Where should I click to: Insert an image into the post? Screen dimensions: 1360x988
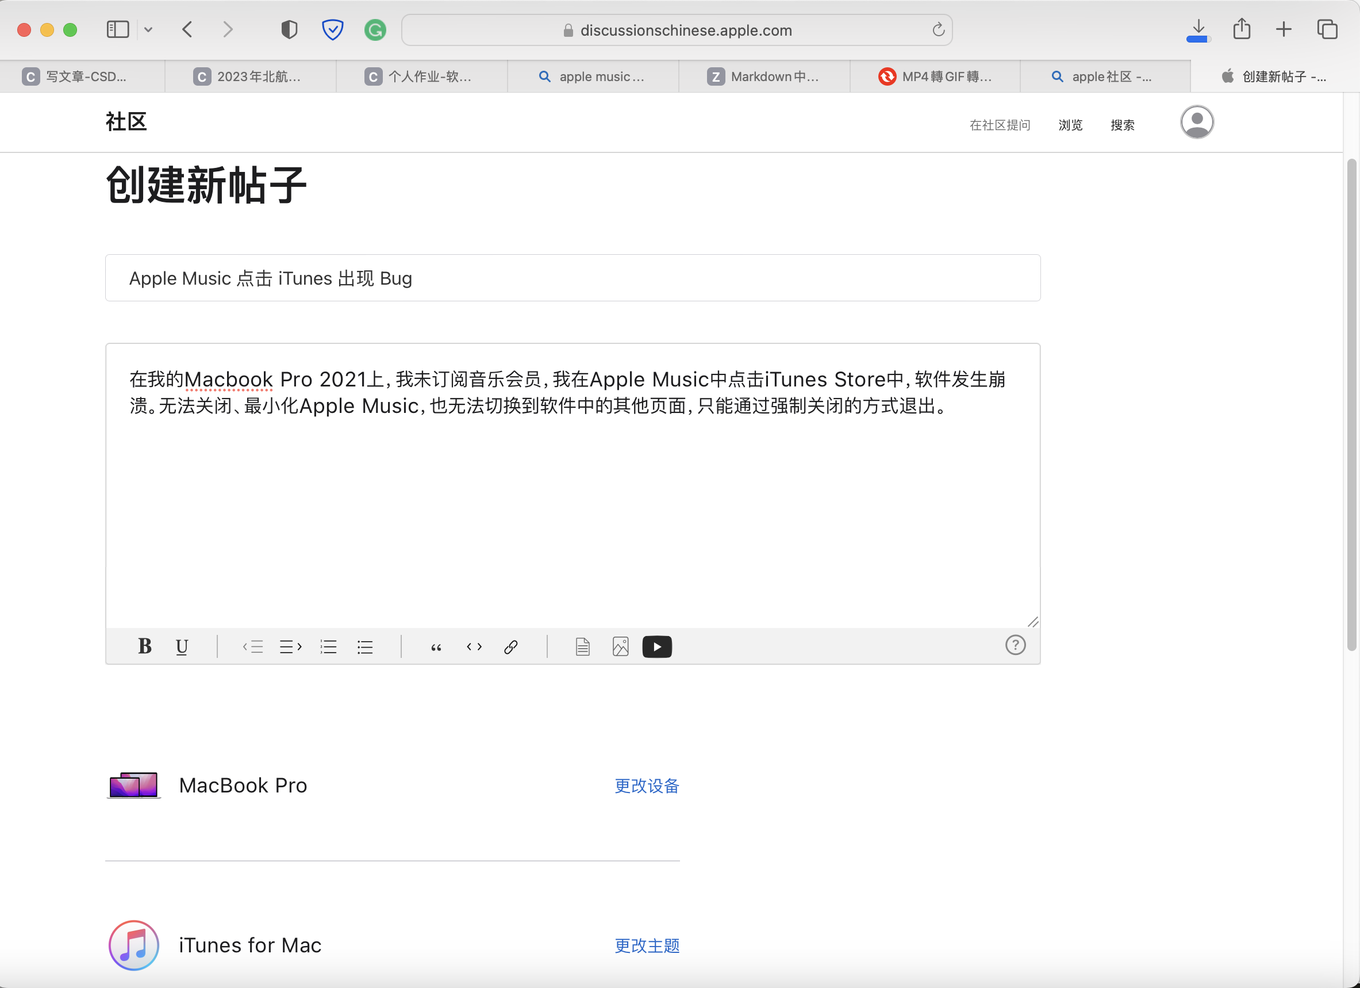tap(620, 646)
